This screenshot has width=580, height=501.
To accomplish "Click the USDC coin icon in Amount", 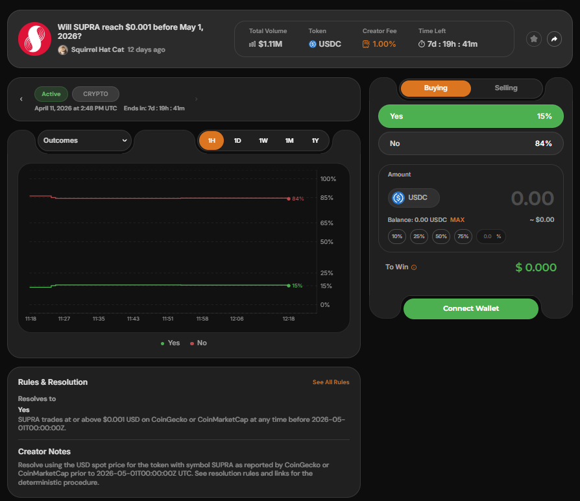I will click(x=398, y=198).
